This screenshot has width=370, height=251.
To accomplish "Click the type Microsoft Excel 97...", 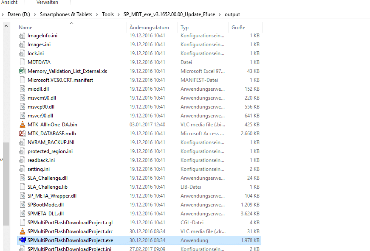I will [203, 71].
